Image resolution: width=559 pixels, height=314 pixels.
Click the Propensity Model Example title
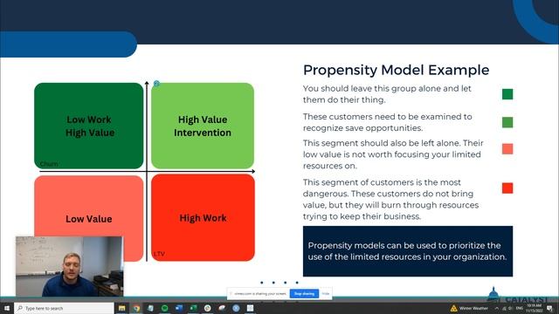(x=396, y=70)
